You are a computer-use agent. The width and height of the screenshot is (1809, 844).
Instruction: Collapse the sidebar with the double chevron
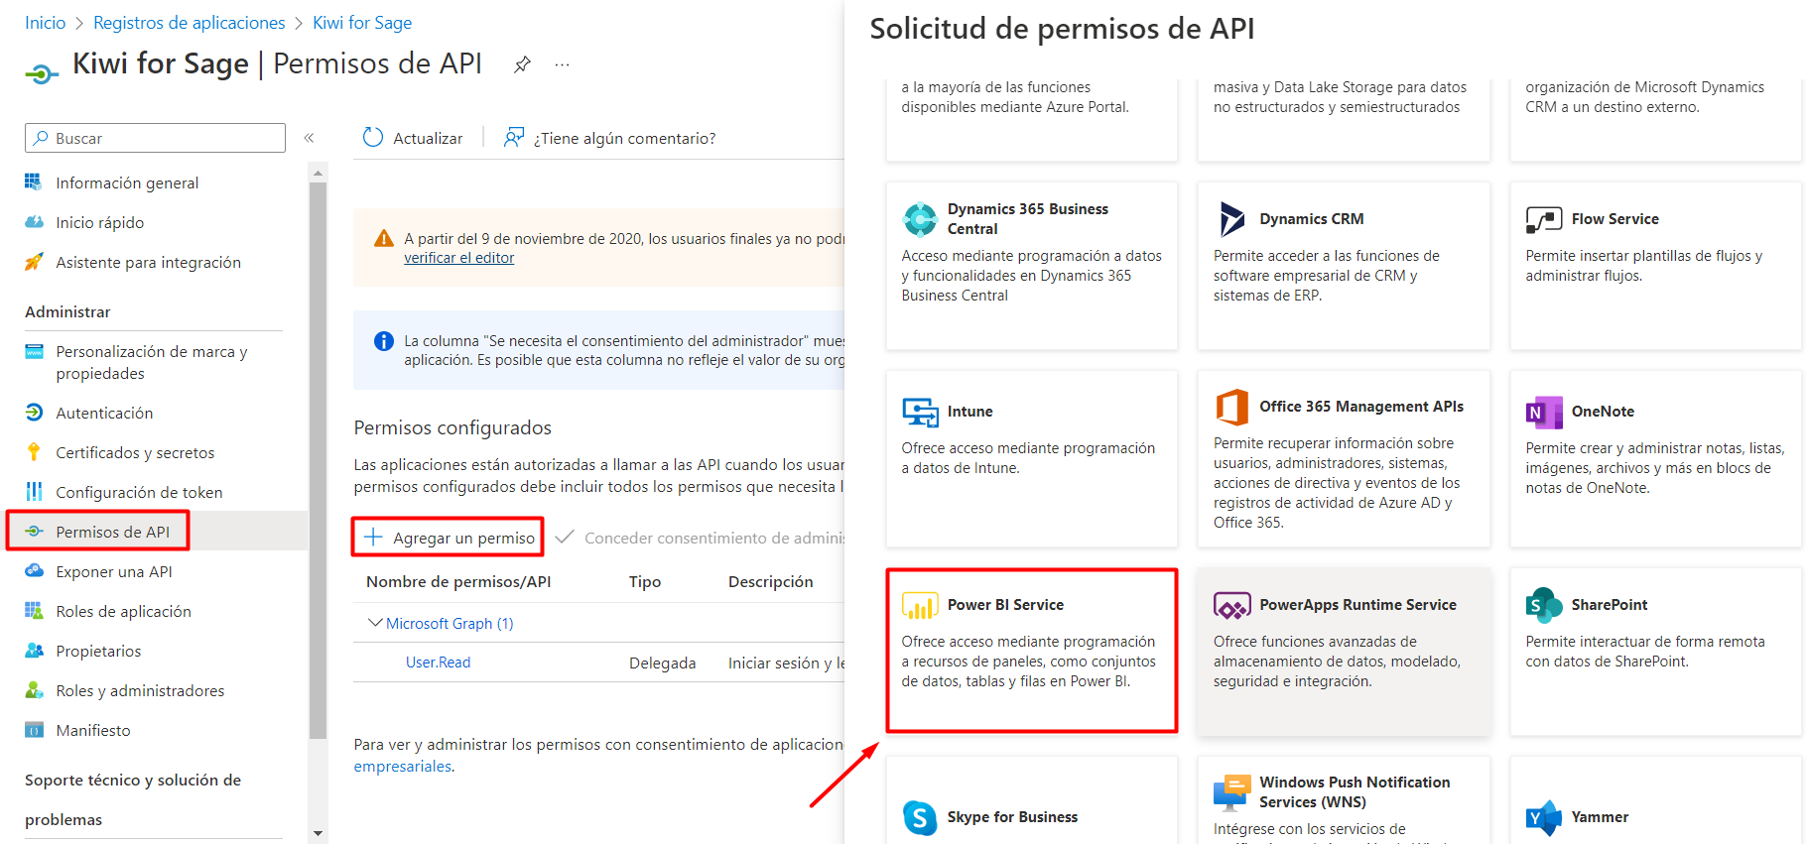pyautogui.click(x=309, y=138)
